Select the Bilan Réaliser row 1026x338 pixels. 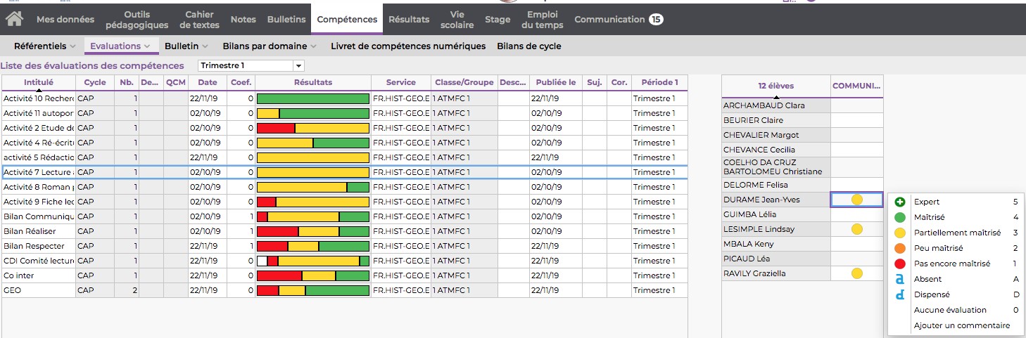click(345, 231)
